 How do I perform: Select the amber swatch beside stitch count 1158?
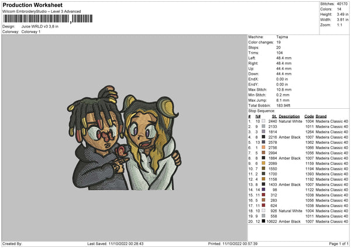(x=263, y=179)
